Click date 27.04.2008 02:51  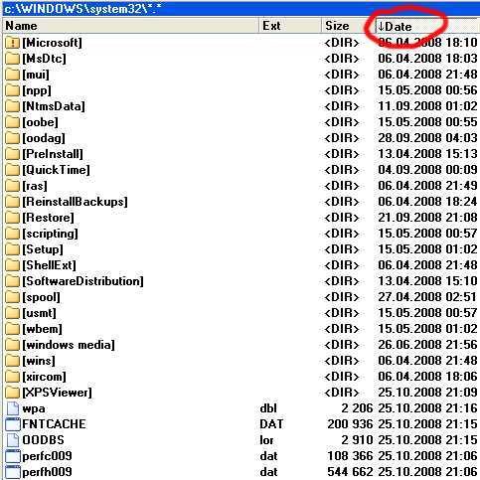point(427,297)
